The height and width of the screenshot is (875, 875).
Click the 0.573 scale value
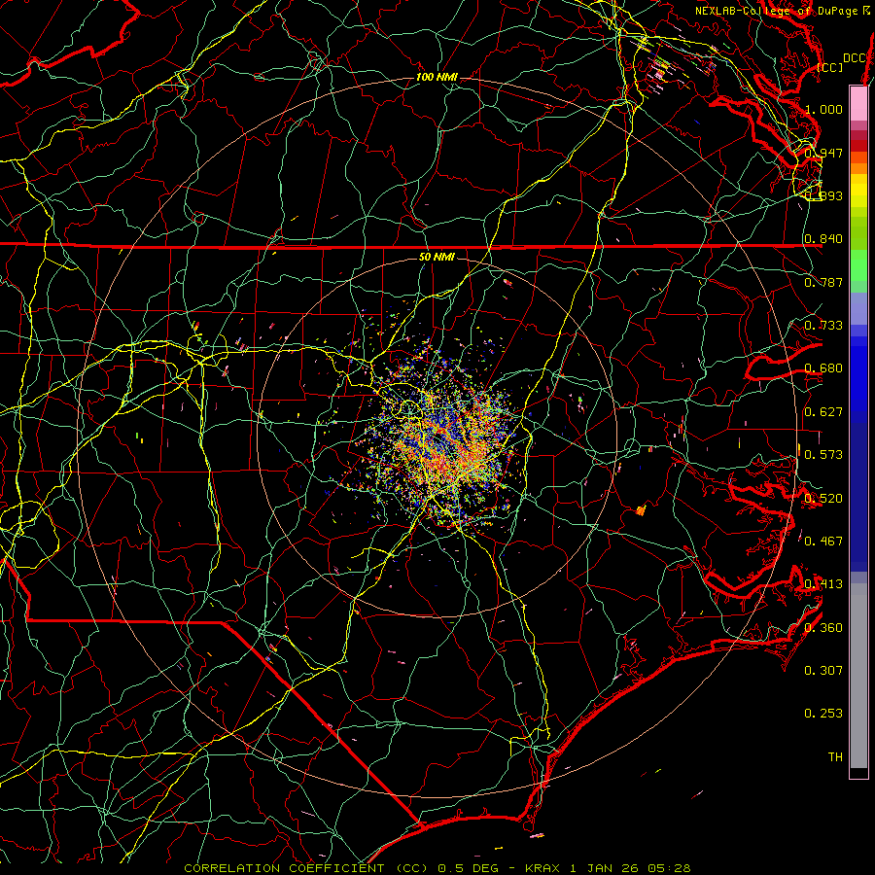(x=823, y=455)
